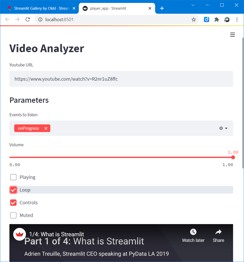Focus the Youtube URL input field
244x262 pixels.
[x=121, y=79]
